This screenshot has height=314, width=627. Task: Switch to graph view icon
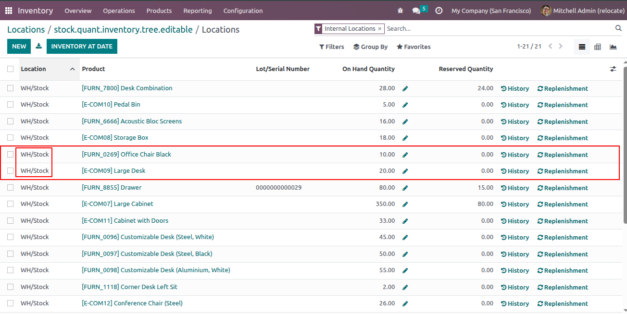pos(613,47)
